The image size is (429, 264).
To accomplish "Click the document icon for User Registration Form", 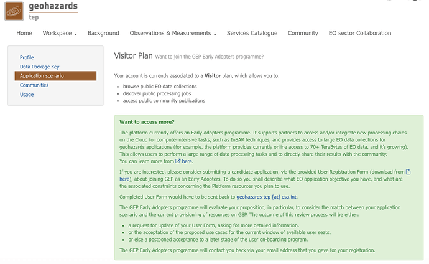I will (x=408, y=171).
